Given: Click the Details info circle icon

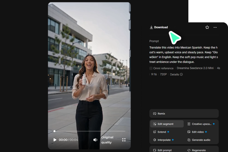Looking at the screenshot, I should (181, 74).
